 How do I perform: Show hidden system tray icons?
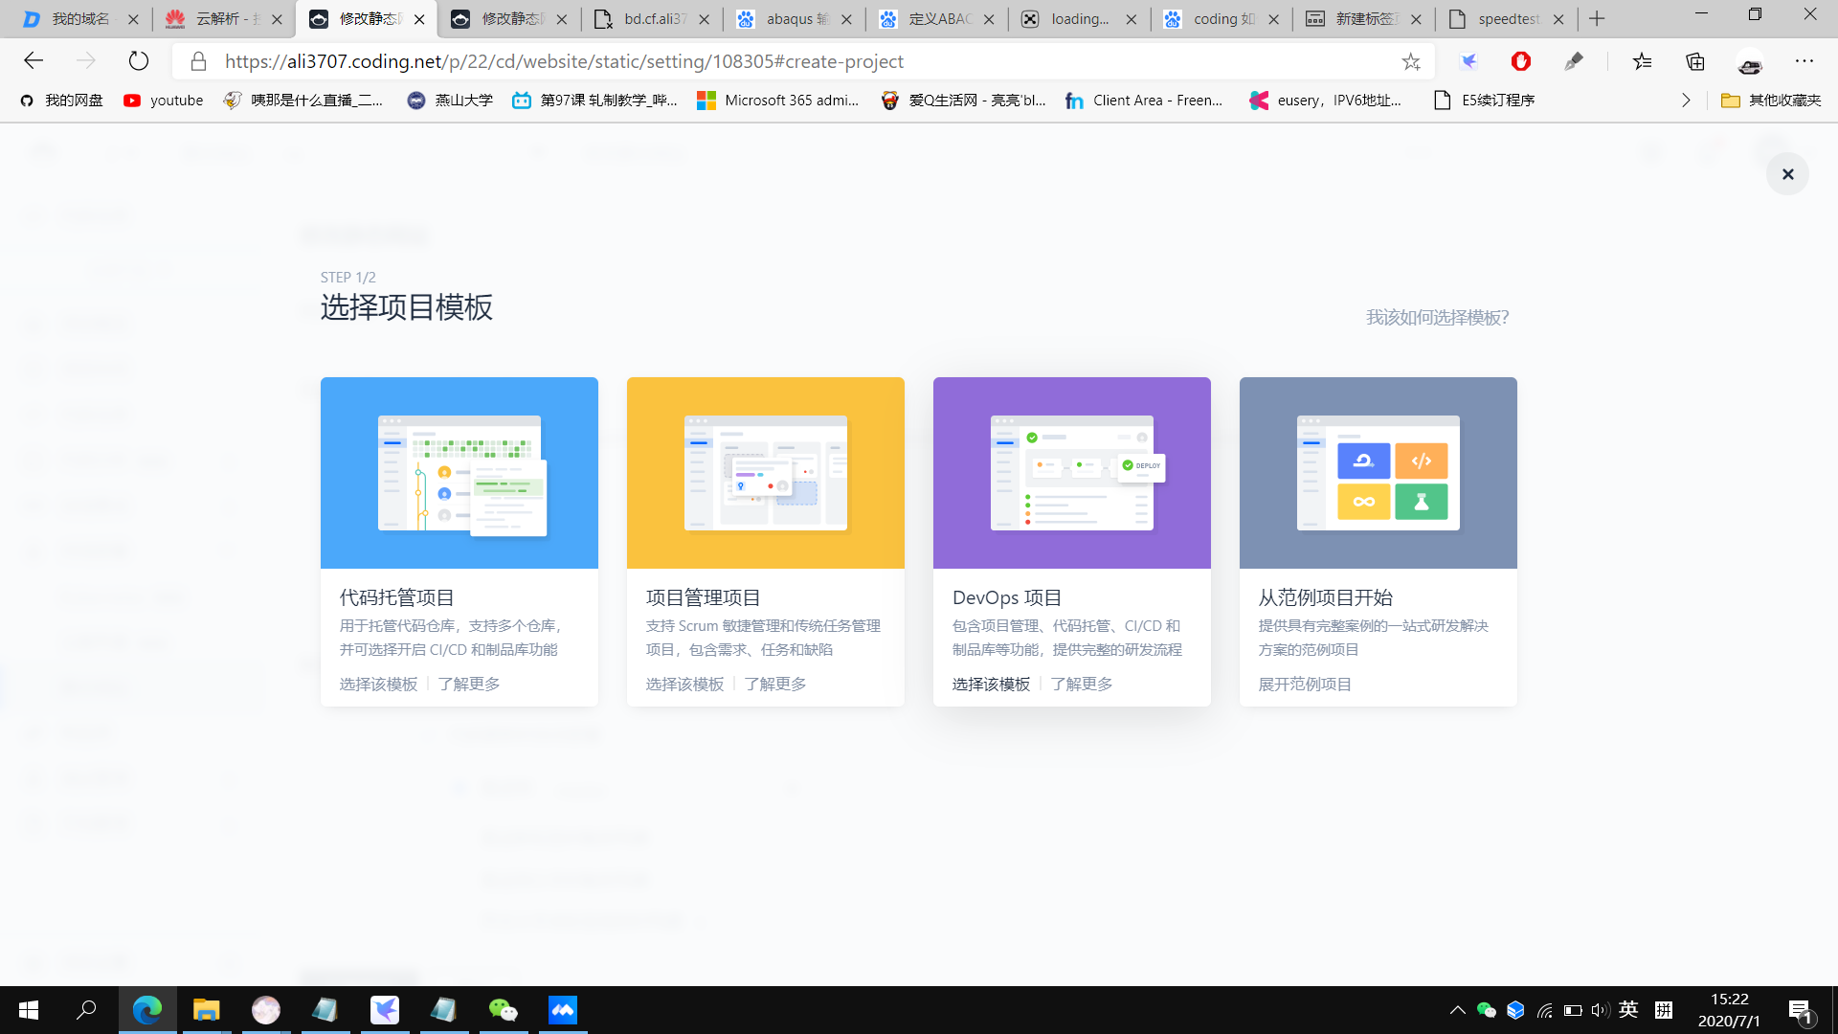pyautogui.click(x=1457, y=1010)
